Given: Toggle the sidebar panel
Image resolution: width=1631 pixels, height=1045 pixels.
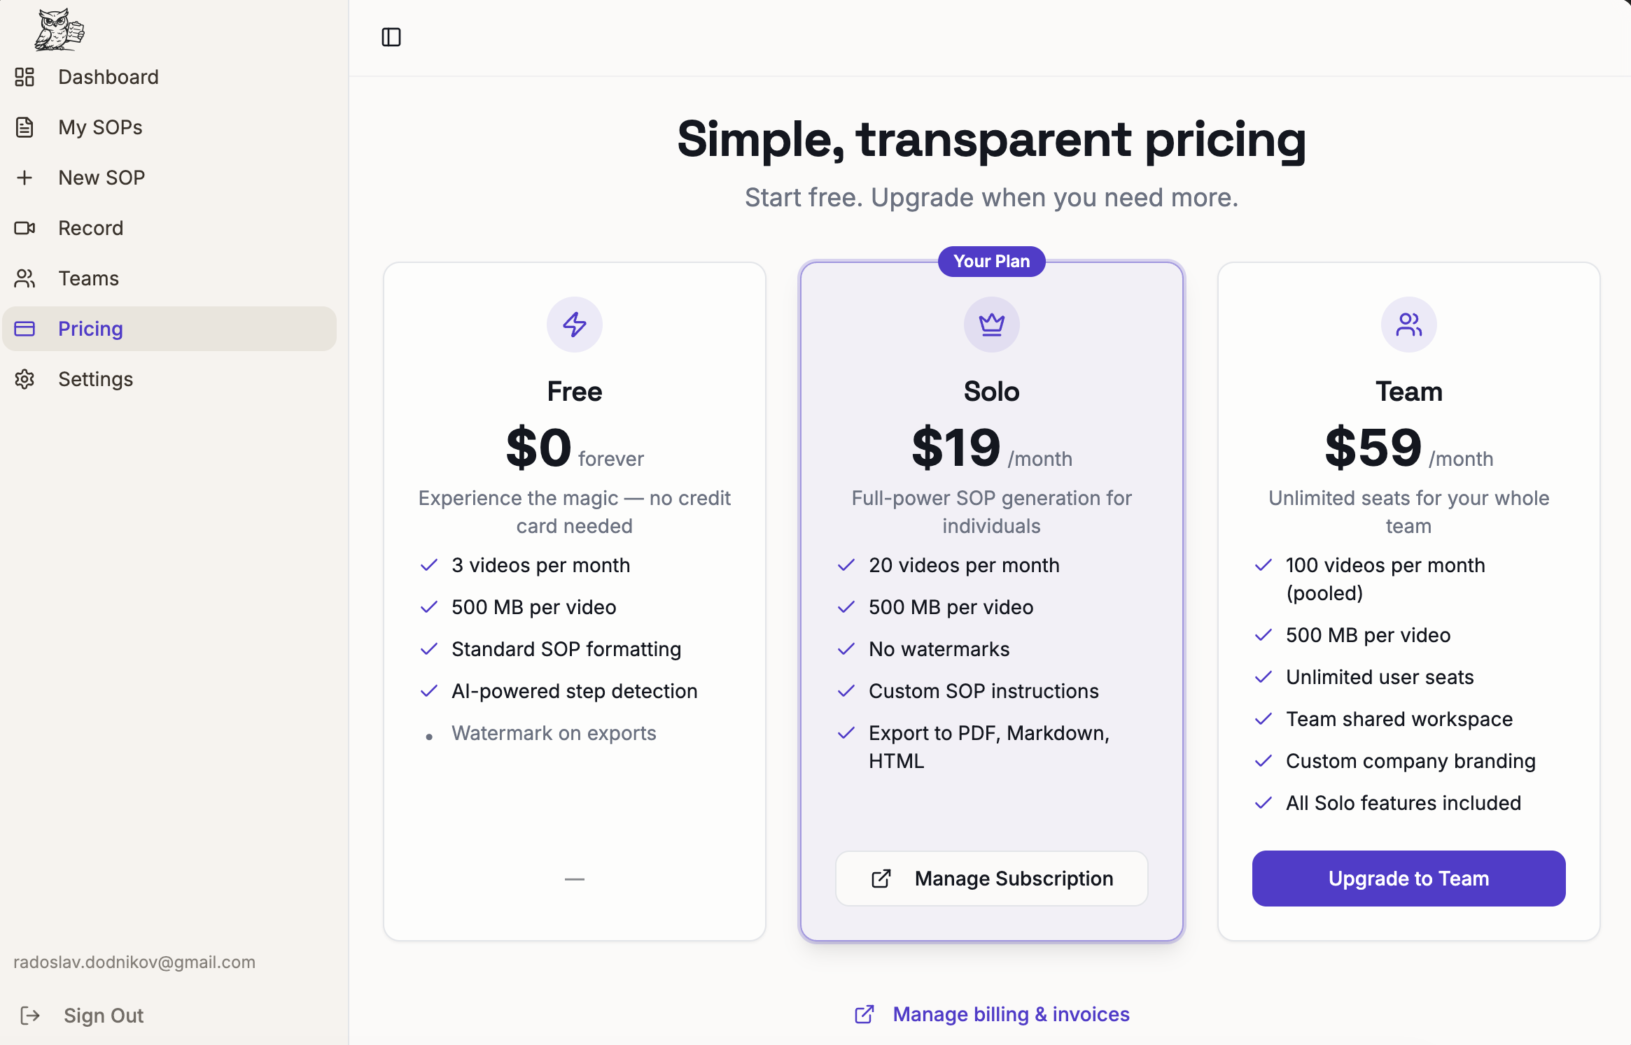Looking at the screenshot, I should [x=391, y=37].
